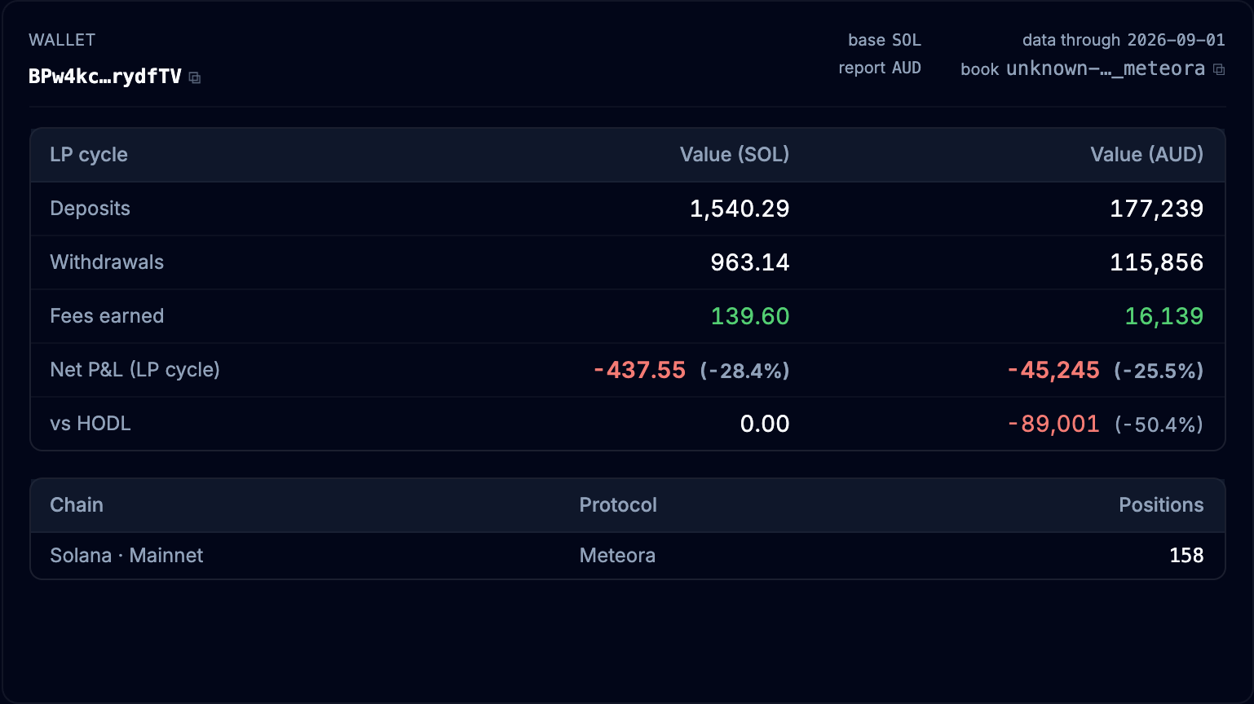This screenshot has width=1254, height=704.
Task: Click deposits AUD value 177,239
Action: 1157,209
